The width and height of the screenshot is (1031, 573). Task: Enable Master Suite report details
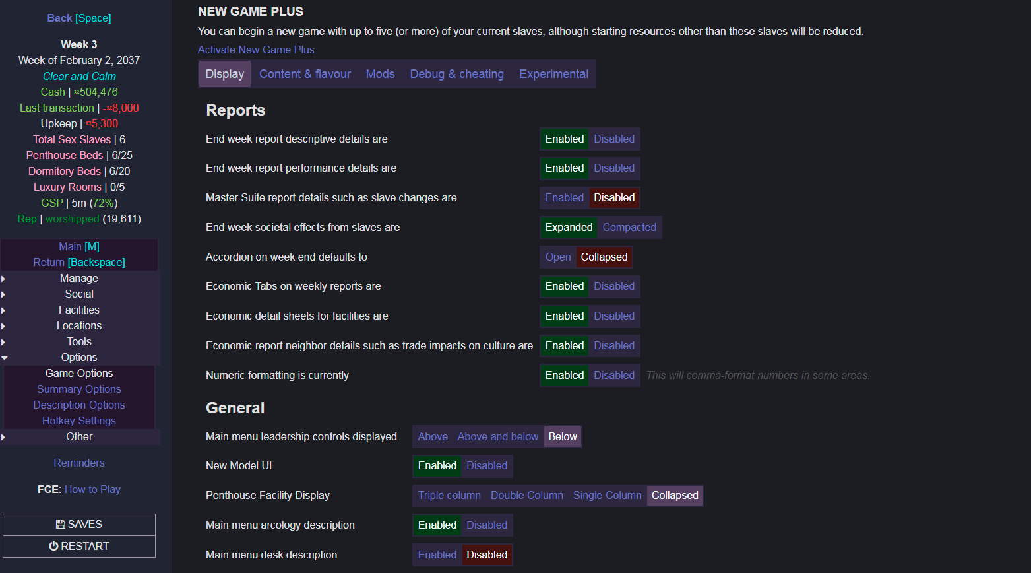click(564, 198)
